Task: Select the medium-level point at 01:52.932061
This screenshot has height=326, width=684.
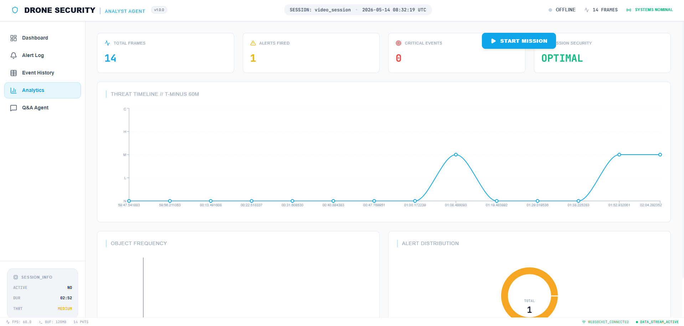Action: pos(619,155)
